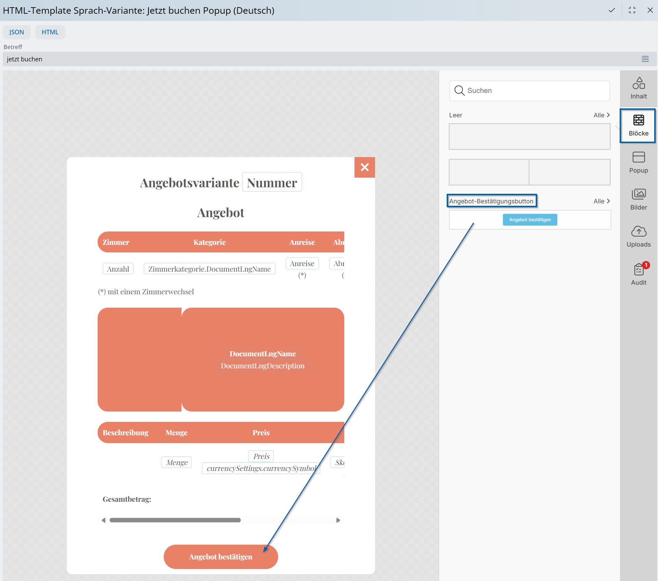
Task: Open the Bilder images panel
Action: [x=638, y=200]
